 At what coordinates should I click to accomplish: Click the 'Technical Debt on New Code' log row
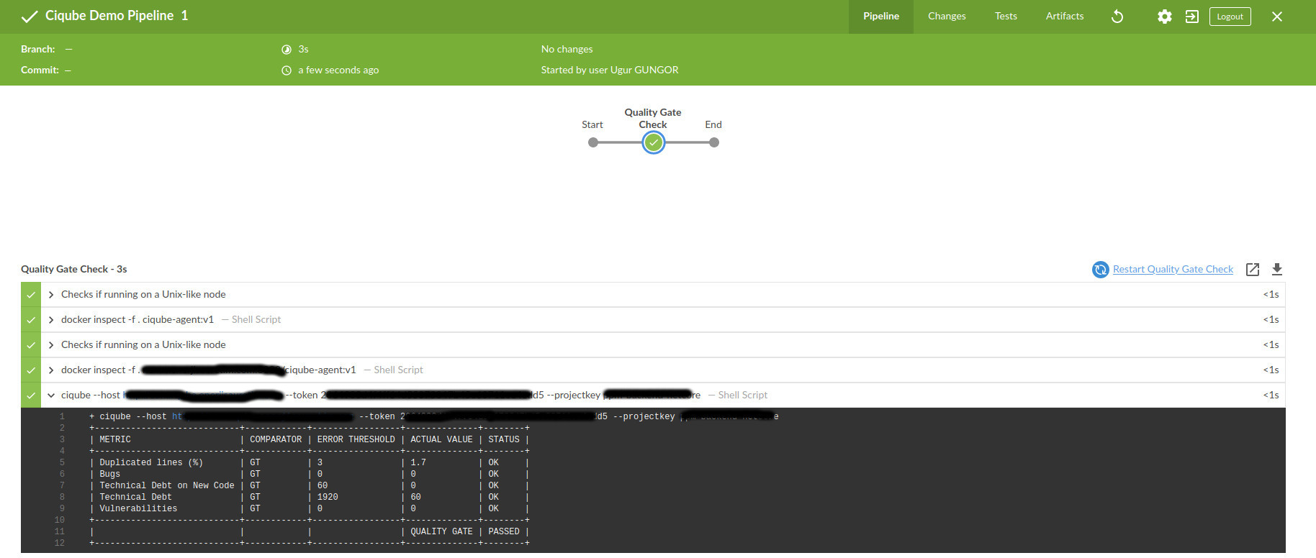310,485
